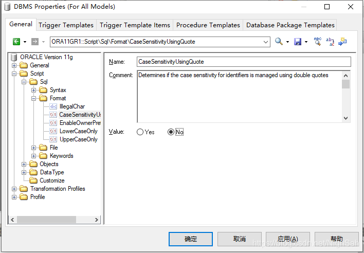Expand the DataType folder node
Viewport: 364px width, 253px height.
[x=24, y=172]
